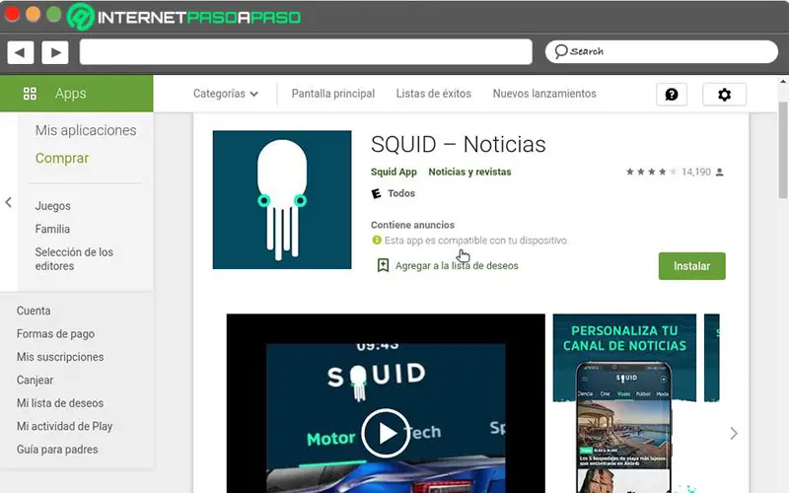
Task: Collapse the sidebar with left chevron
Action: click(9, 202)
